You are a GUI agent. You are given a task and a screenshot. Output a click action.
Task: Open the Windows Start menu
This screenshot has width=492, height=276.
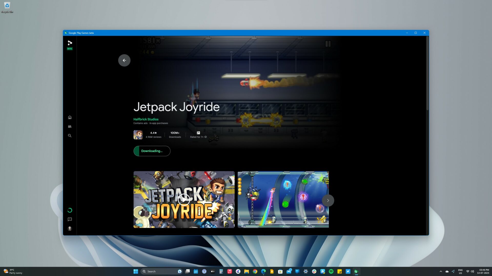(x=136, y=271)
